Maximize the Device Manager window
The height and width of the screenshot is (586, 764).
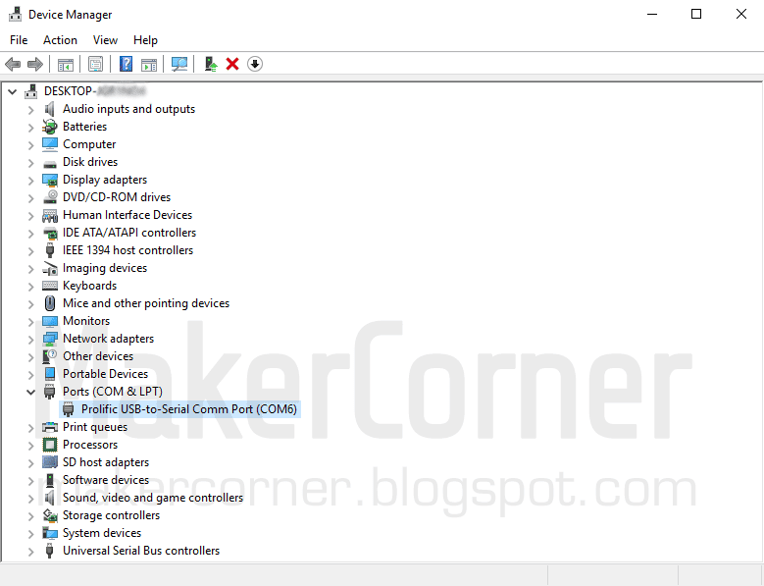[696, 14]
